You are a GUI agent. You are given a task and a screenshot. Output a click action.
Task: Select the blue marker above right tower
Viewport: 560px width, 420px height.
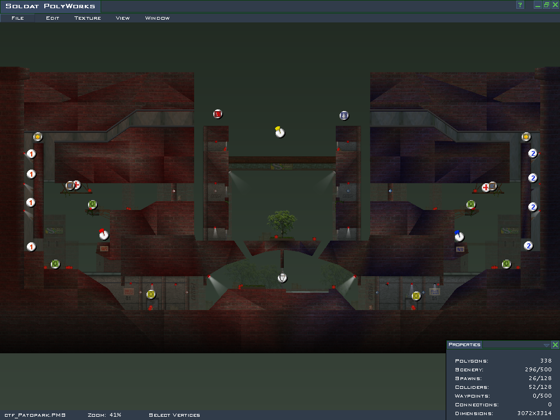(343, 115)
